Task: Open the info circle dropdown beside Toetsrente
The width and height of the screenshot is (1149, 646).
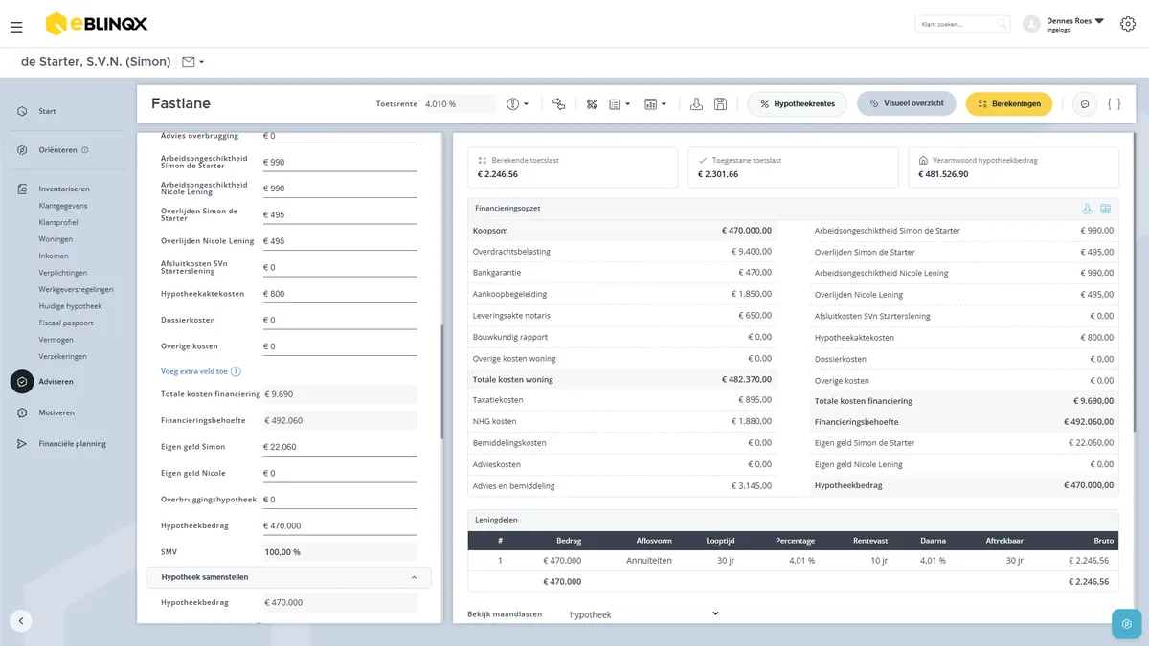Action: pos(517,104)
